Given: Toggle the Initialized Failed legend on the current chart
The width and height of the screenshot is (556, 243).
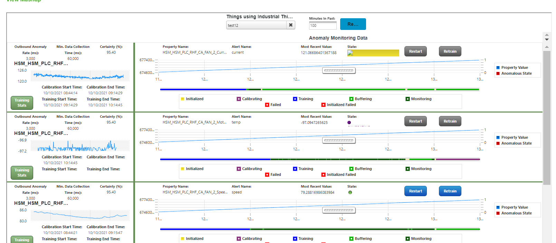Looking at the screenshot, I should click(x=324, y=105).
